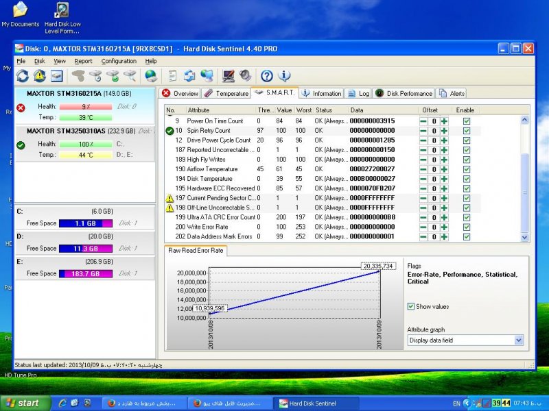This screenshot has height=411, width=549.
Task: Click the disk with green checkmark icon
Action: [x=113, y=76]
